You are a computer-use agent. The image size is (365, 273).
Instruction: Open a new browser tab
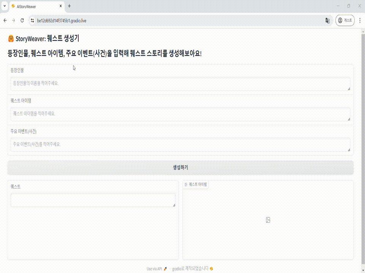click(x=69, y=6)
